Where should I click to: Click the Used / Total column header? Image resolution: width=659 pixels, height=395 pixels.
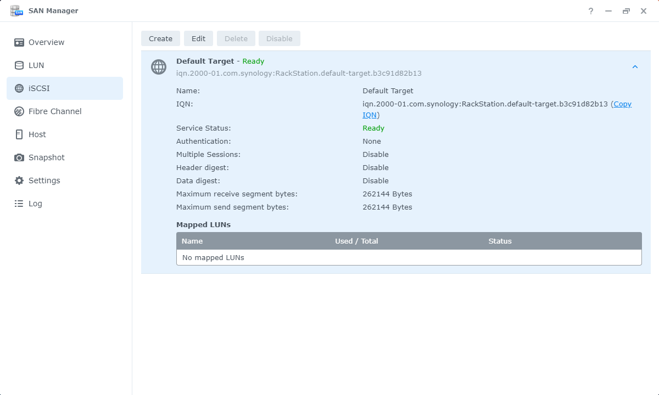[x=356, y=241]
